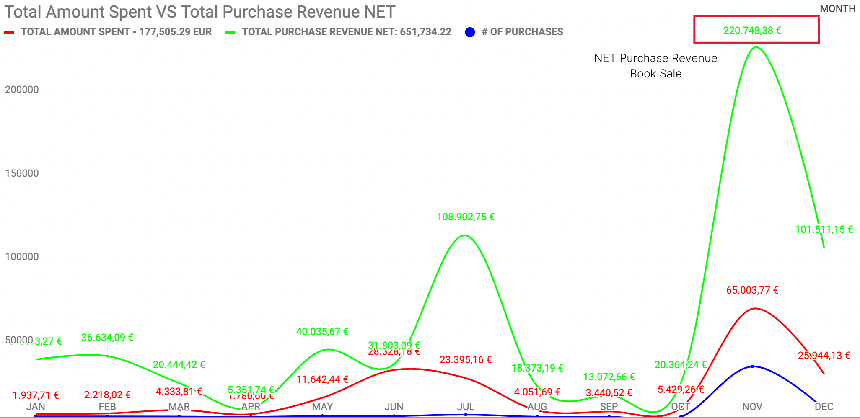Click the 101.511,15 € December revenue label
Image resolution: width=860 pixels, height=418 pixels.
coord(824,230)
